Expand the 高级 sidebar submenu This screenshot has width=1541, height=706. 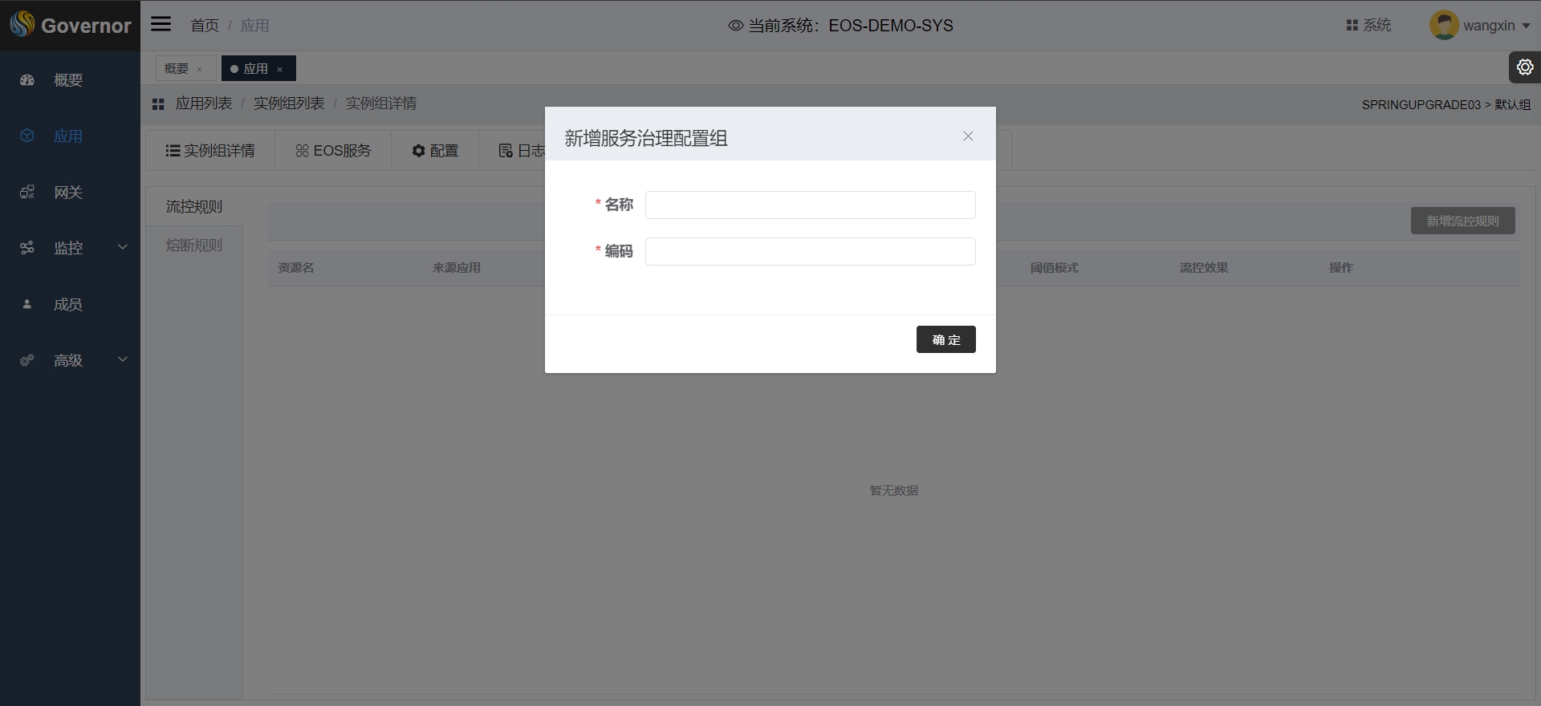point(123,359)
